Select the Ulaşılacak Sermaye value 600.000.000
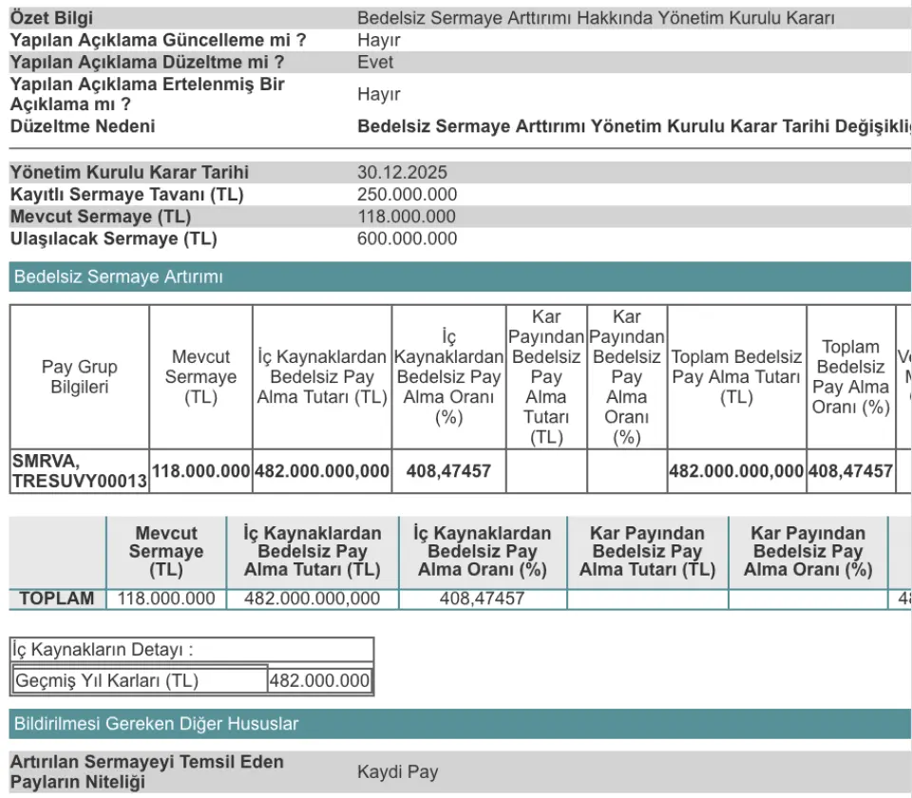Image resolution: width=912 pixels, height=798 pixels. (407, 238)
